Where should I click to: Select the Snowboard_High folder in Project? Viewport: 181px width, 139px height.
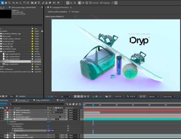tap(8, 41)
